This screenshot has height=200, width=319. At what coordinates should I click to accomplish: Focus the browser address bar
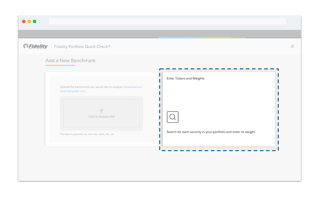pos(167,22)
